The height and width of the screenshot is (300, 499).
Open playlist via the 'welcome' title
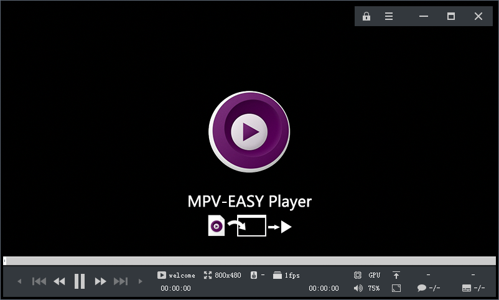(x=176, y=275)
